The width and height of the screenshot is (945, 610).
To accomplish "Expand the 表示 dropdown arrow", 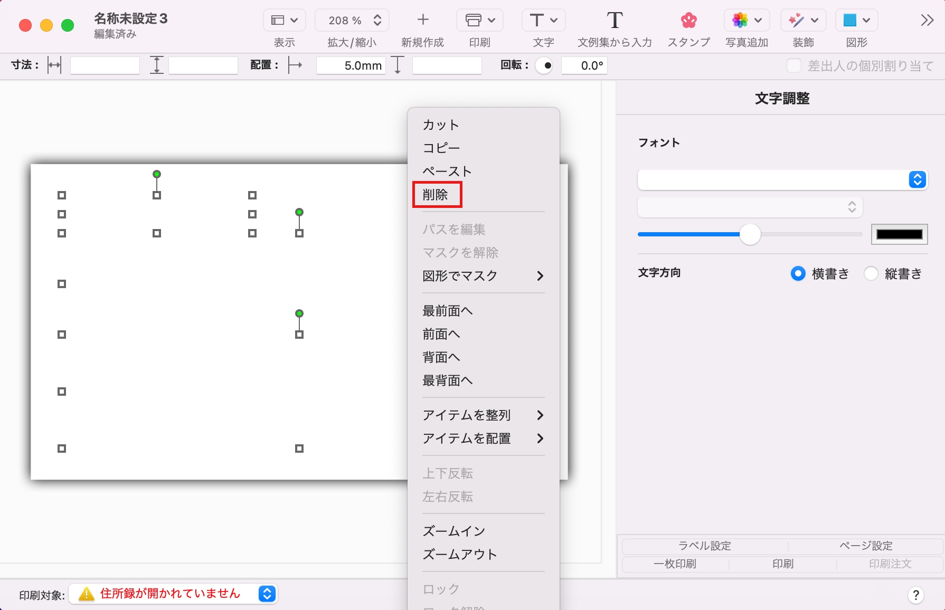I will coord(294,20).
